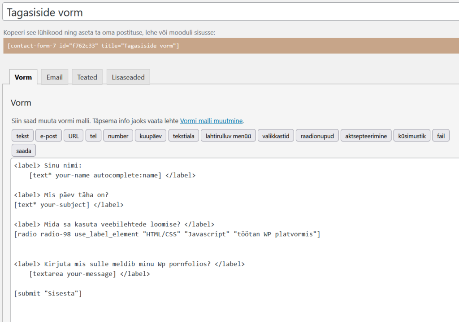The image size is (459, 322).
Task: Open the Vormi malli muutmine link
Action: coord(211,121)
